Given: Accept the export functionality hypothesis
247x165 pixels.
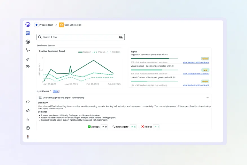Looking at the screenshot, I should pos(94,126).
